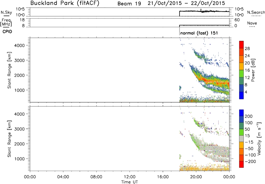
Task: Click the left '10^5' noise axis value
Action: 20,9
